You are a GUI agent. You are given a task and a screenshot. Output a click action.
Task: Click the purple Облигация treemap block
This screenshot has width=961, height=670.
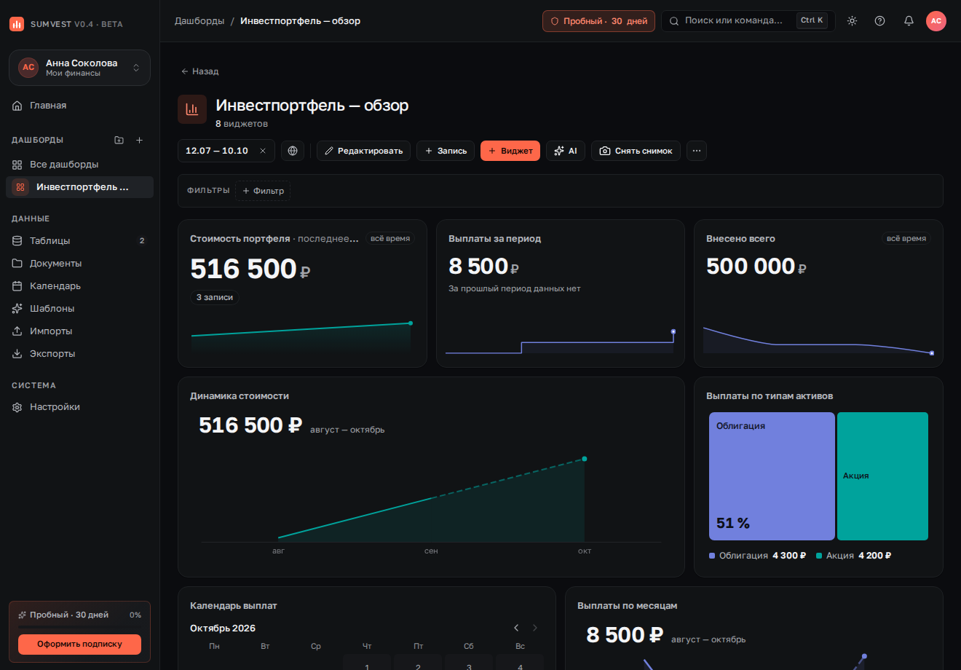click(772, 476)
